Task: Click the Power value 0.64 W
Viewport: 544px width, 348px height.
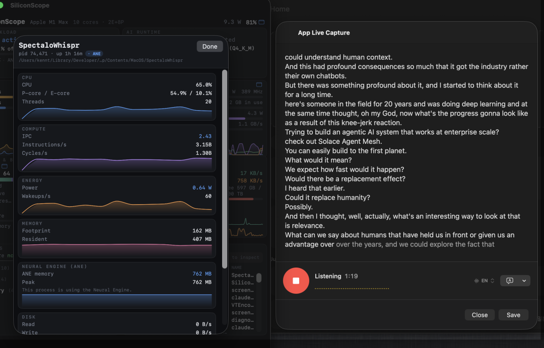Action: tap(202, 188)
